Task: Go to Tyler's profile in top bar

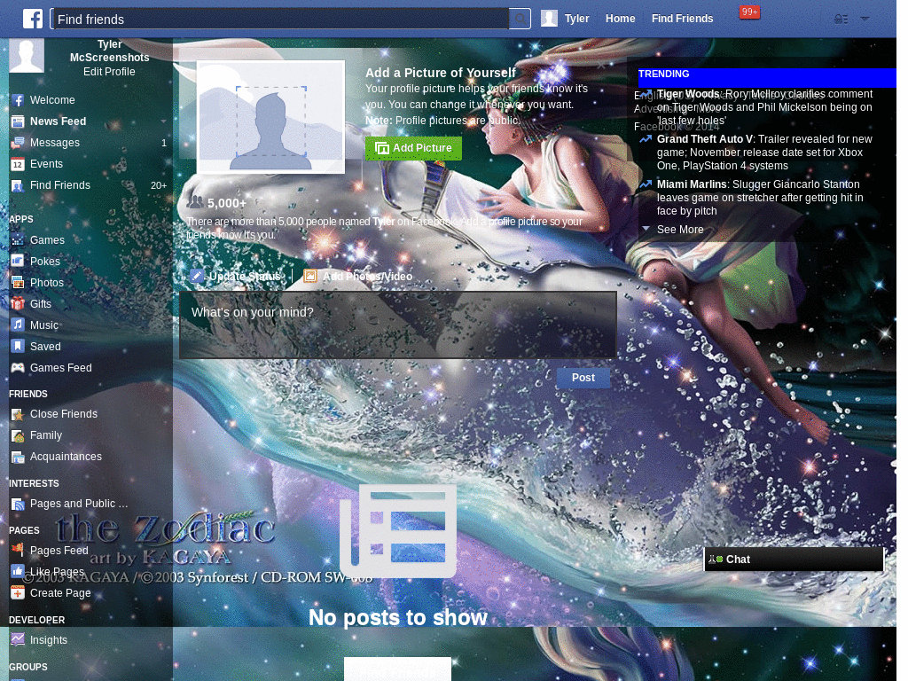Action: [565, 19]
